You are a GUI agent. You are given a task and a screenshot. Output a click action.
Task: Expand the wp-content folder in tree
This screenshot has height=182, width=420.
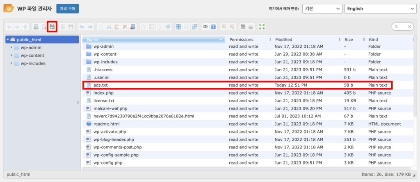point(11,55)
